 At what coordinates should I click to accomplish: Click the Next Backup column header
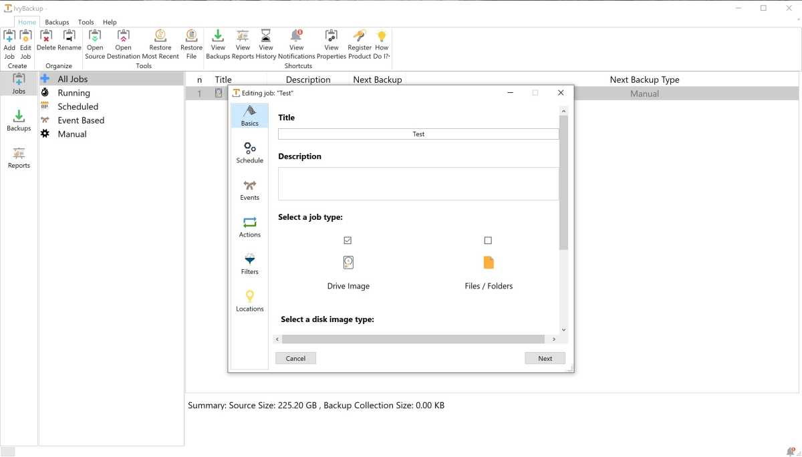tap(378, 80)
